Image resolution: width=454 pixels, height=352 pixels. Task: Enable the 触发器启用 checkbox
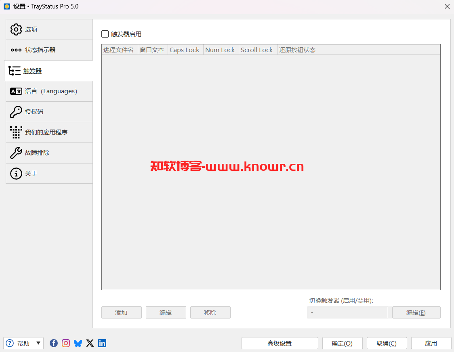[105, 34]
